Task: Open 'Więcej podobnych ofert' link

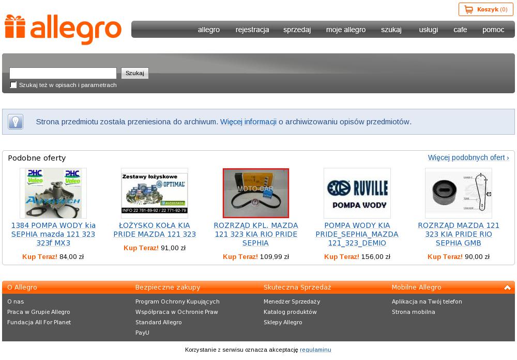Action: pyautogui.click(x=468, y=157)
